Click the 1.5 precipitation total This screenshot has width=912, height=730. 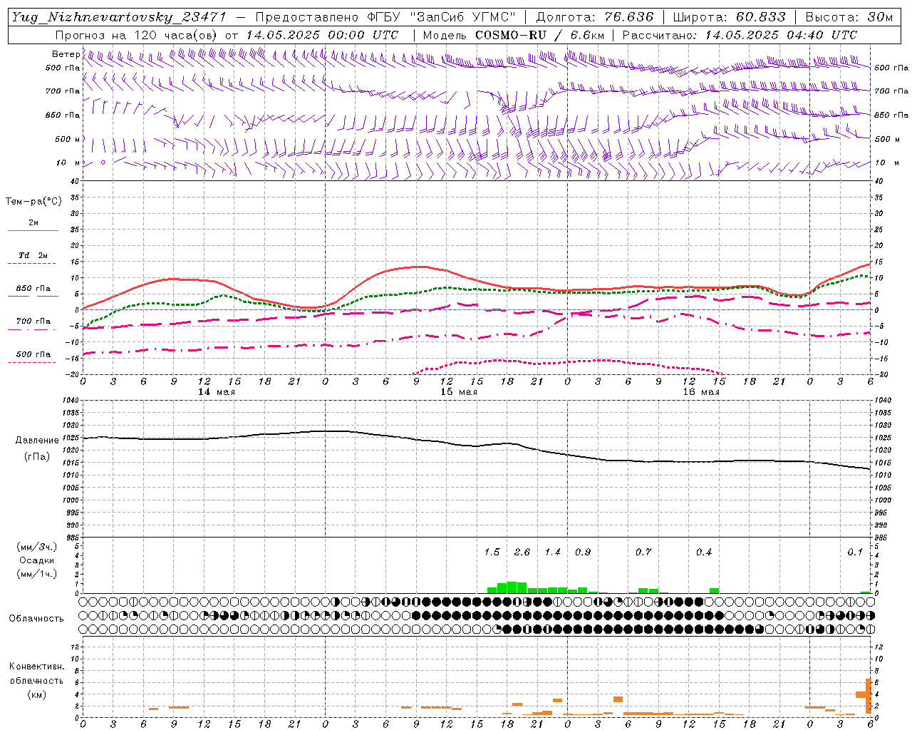[x=492, y=552]
